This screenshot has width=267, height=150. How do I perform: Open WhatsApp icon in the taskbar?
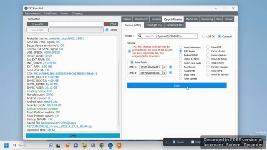pyautogui.click(x=93, y=145)
